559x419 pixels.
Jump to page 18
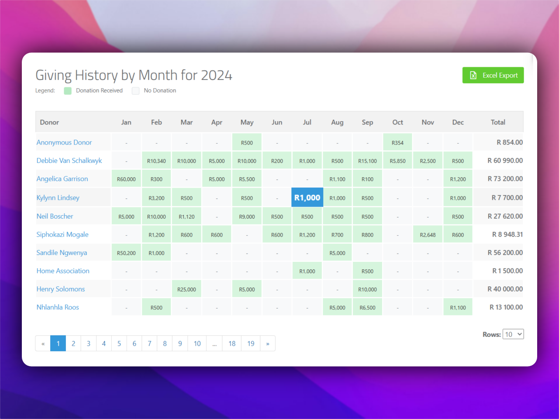[232, 343]
